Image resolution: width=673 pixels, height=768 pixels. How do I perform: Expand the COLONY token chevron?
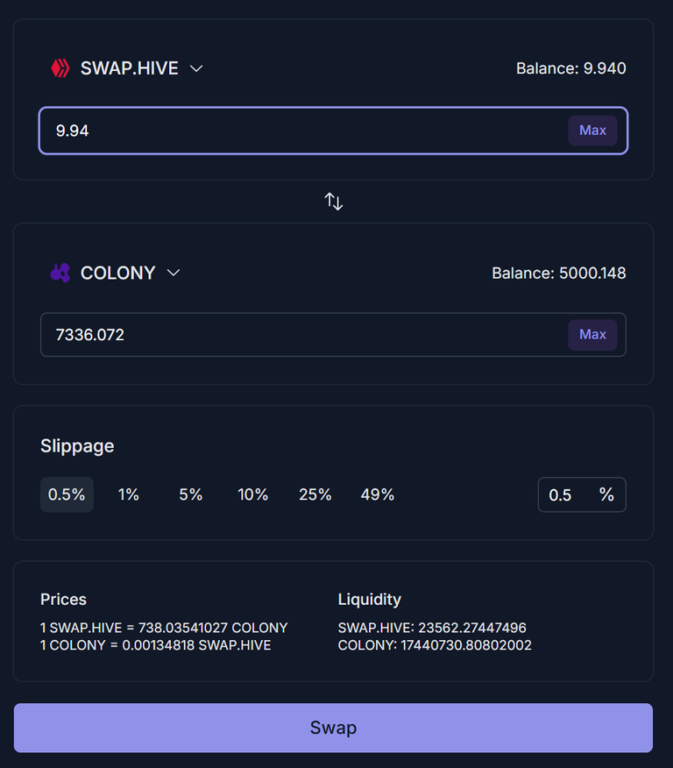(x=174, y=273)
